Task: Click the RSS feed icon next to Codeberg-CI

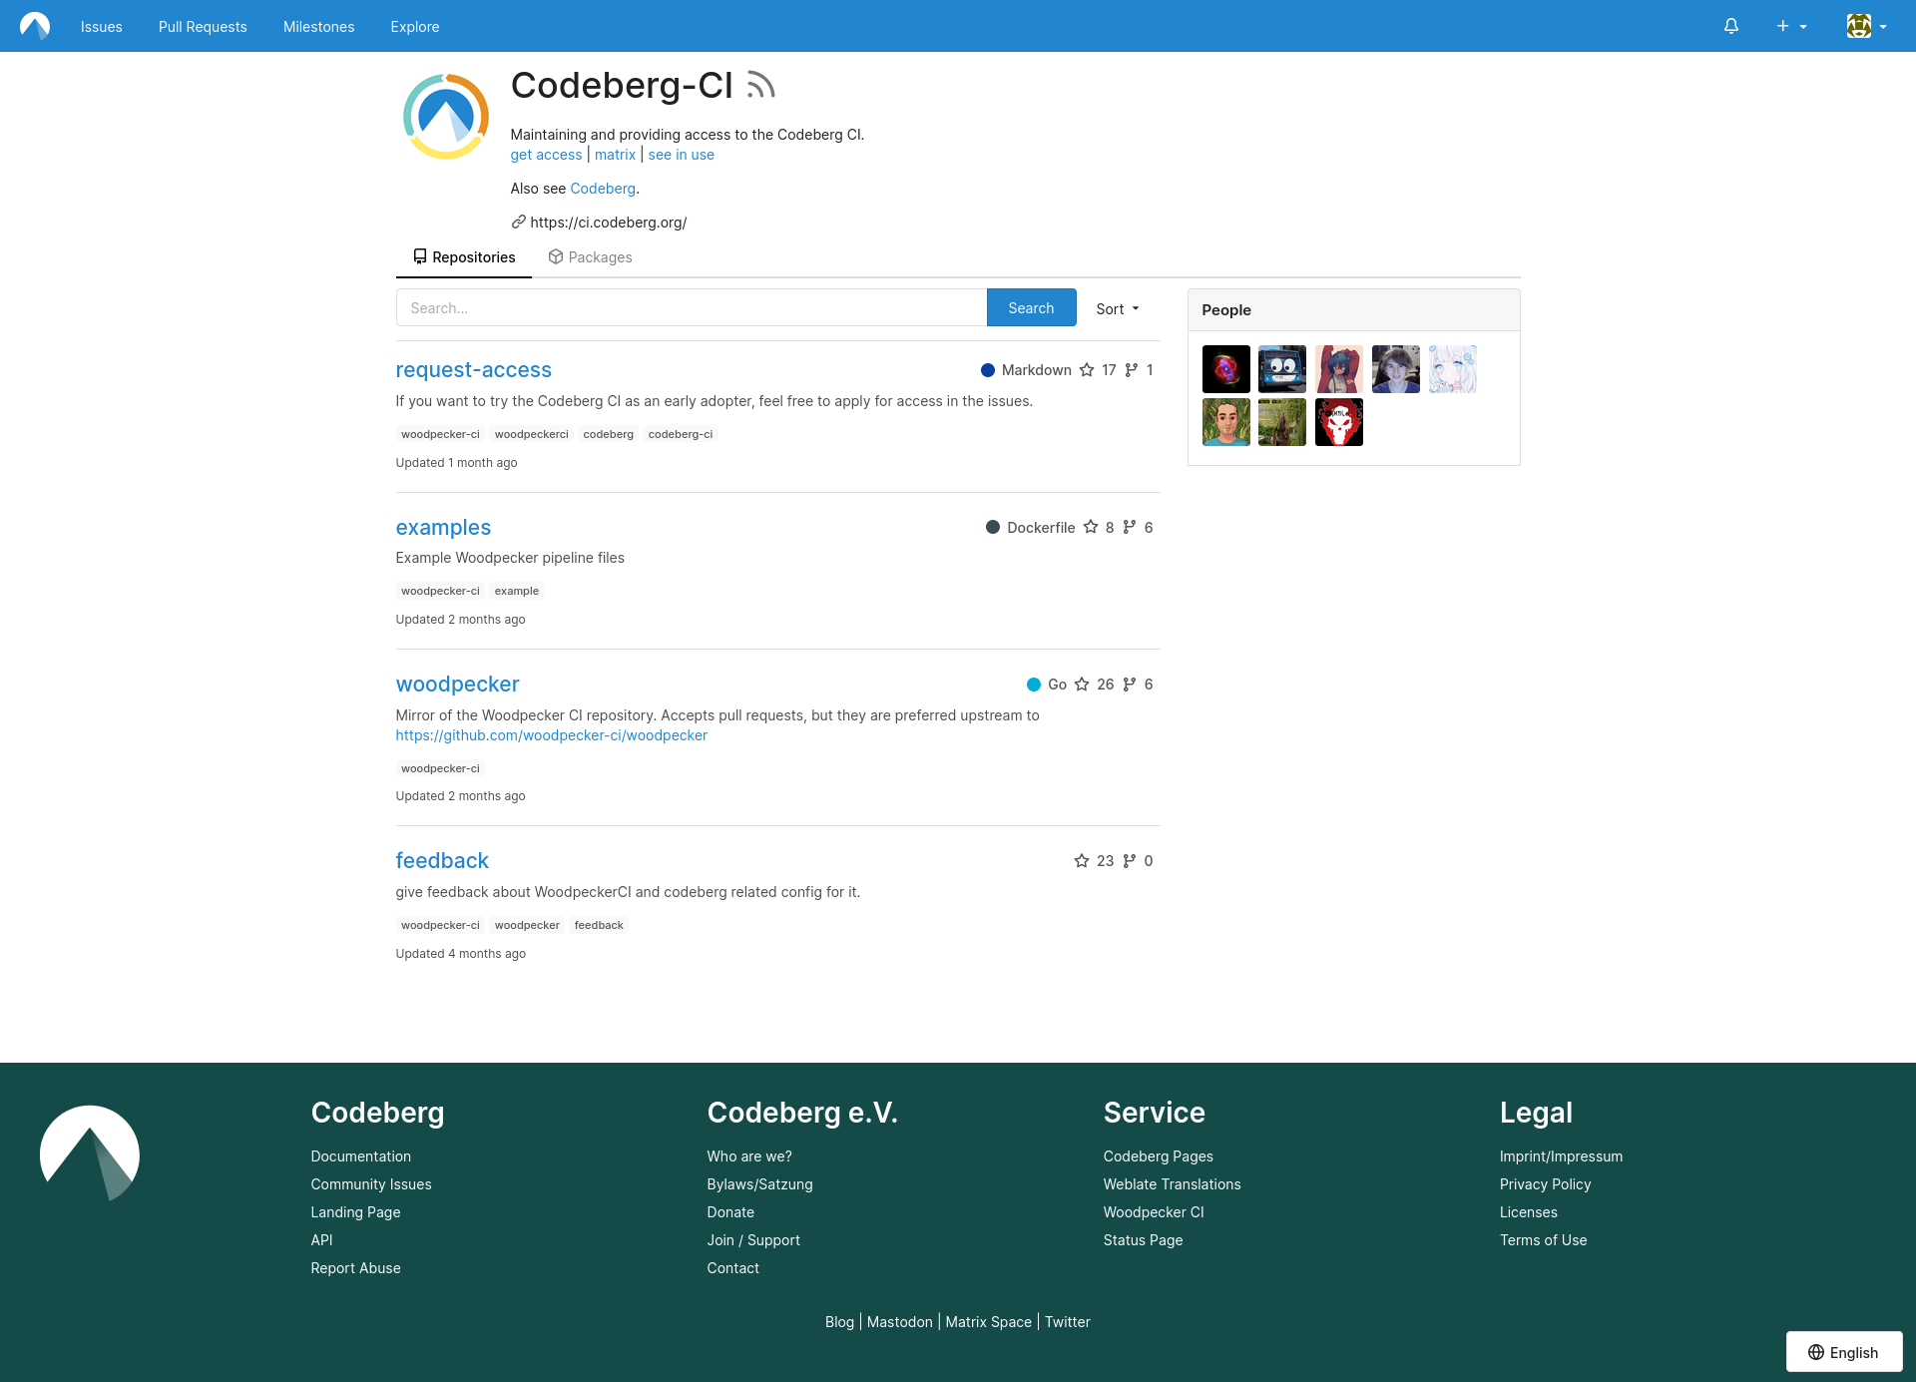Action: pos(760,86)
